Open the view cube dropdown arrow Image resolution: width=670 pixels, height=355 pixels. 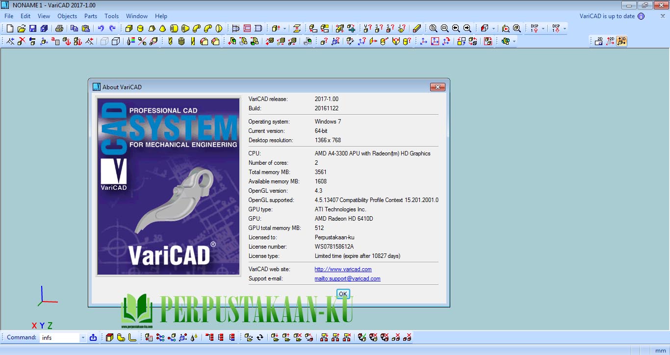click(x=493, y=28)
